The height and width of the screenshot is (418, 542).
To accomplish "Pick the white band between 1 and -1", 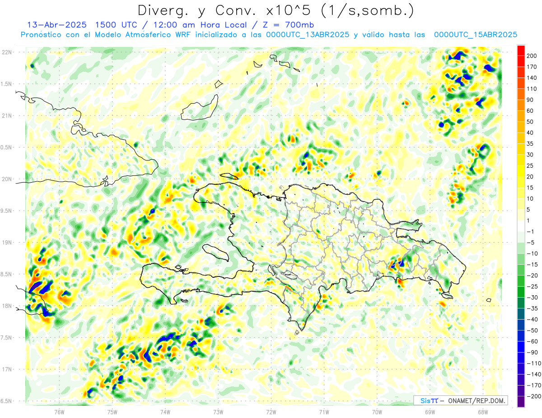I will (x=521, y=226).
